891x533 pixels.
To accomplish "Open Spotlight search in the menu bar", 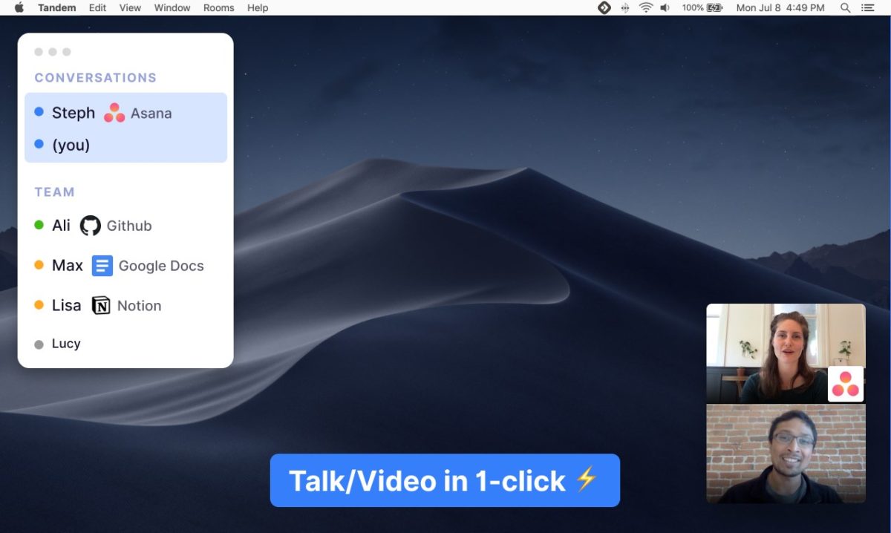I will pyautogui.click(x=845, y=7).
